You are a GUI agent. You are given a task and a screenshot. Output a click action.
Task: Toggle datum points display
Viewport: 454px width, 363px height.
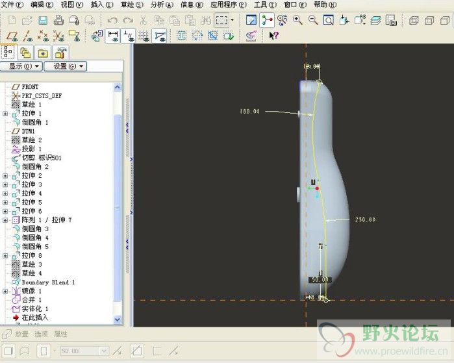point(43,36)
